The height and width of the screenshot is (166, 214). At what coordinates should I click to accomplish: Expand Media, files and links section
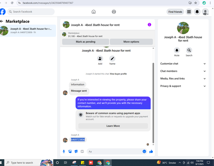tap(183, 79)
